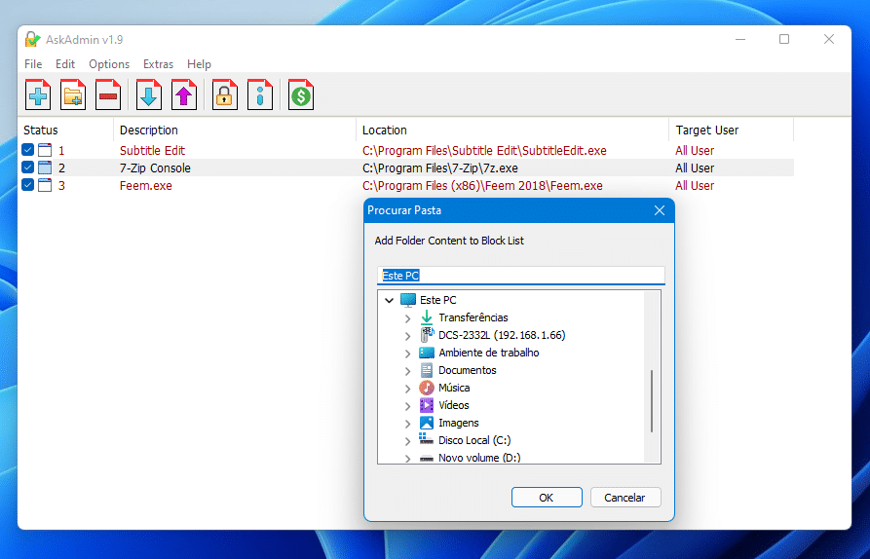The image size is (870, 559).
Task: Click the Disco Local (C:) drive icon
Action: pos(426,440)
